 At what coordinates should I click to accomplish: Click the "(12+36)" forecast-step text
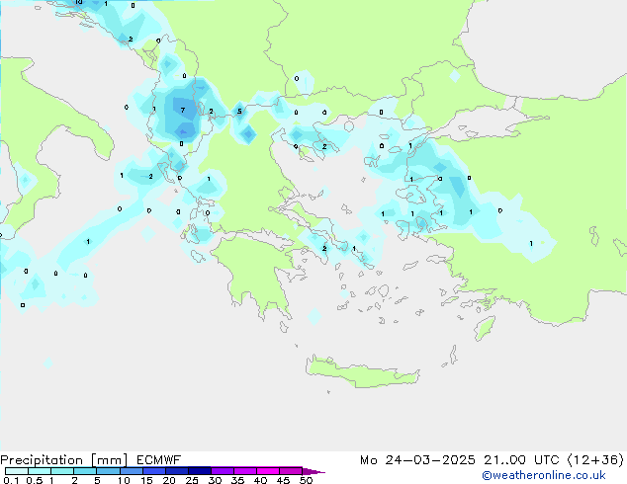(x=595, y=460)
